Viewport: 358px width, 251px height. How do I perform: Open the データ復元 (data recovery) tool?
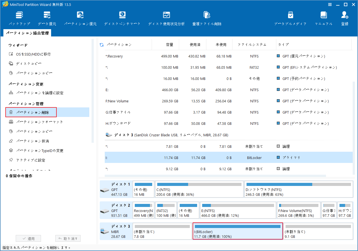click(x=47, y=17)
